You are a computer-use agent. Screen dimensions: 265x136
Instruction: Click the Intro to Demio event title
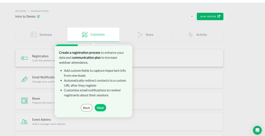coord(25,17)
